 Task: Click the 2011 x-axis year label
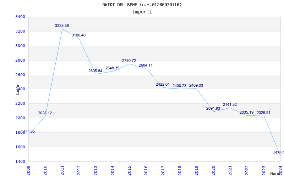pos(62,170)
